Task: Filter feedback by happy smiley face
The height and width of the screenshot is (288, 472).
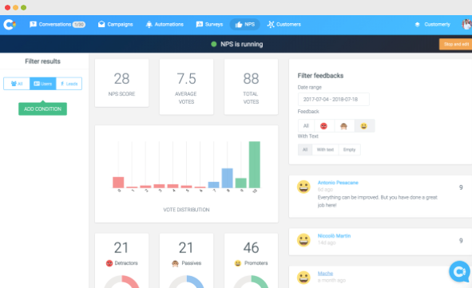Action: 364,126
